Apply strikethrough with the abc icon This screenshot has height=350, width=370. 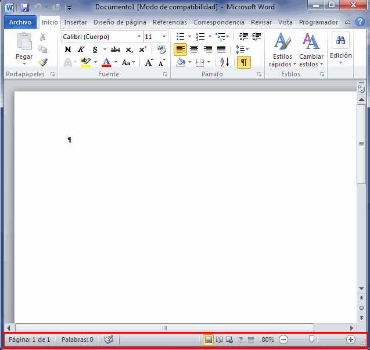pyautogui.click(x=116, y=50)
